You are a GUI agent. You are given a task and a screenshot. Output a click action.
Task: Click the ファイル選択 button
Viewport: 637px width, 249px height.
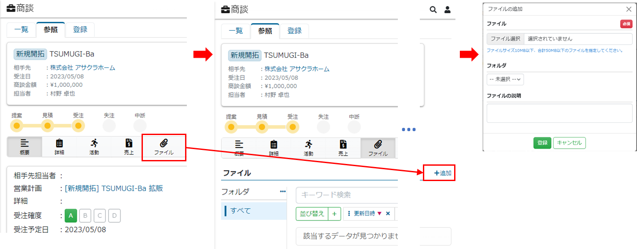506,39
